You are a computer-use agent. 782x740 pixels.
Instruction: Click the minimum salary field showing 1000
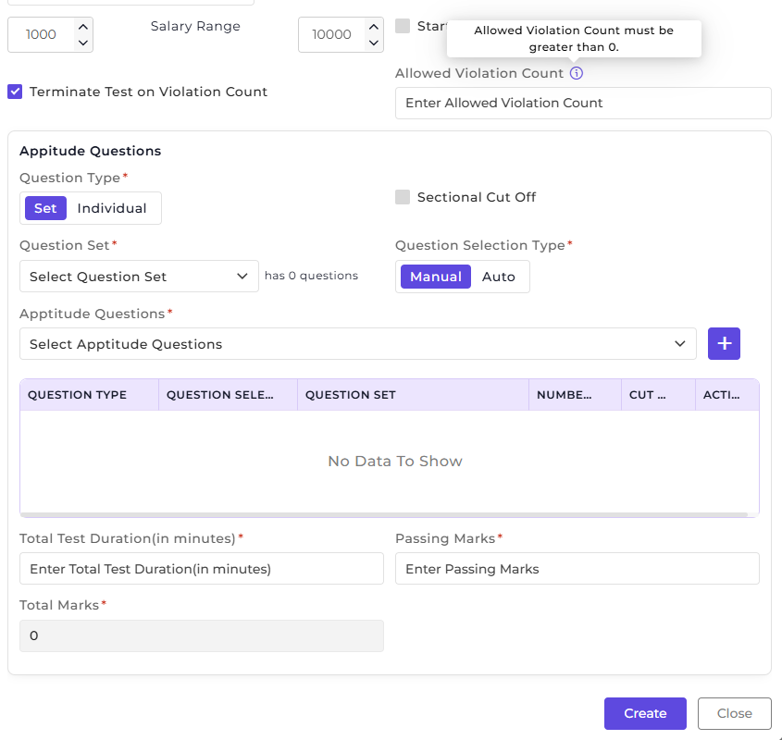(42, 35)
